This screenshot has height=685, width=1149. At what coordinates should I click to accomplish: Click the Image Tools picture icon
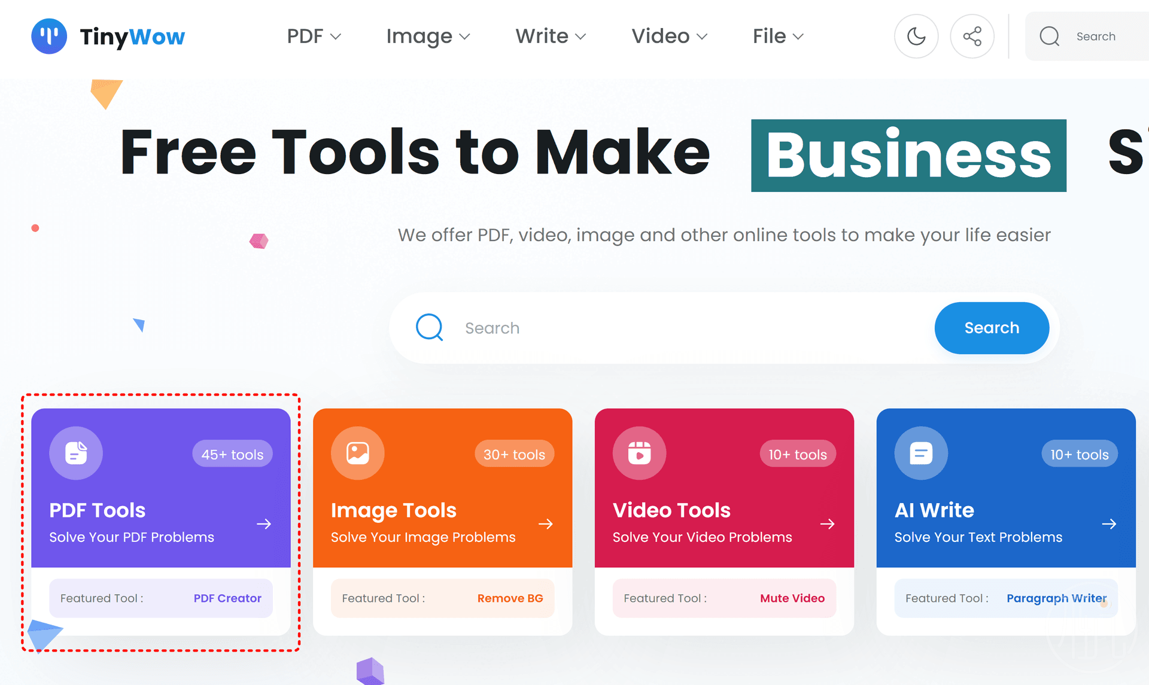coord(357,453)
